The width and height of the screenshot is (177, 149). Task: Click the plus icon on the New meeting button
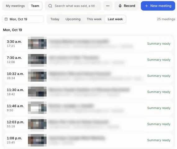[146, 6]
